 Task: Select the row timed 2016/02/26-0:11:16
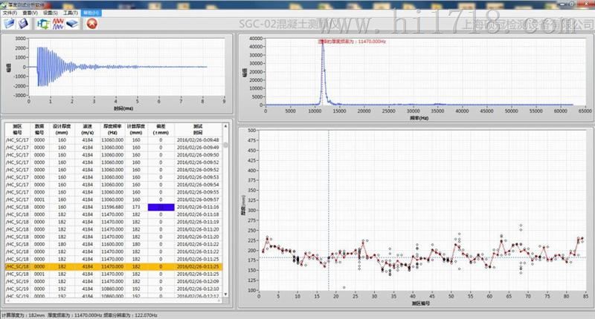[114, 208]
